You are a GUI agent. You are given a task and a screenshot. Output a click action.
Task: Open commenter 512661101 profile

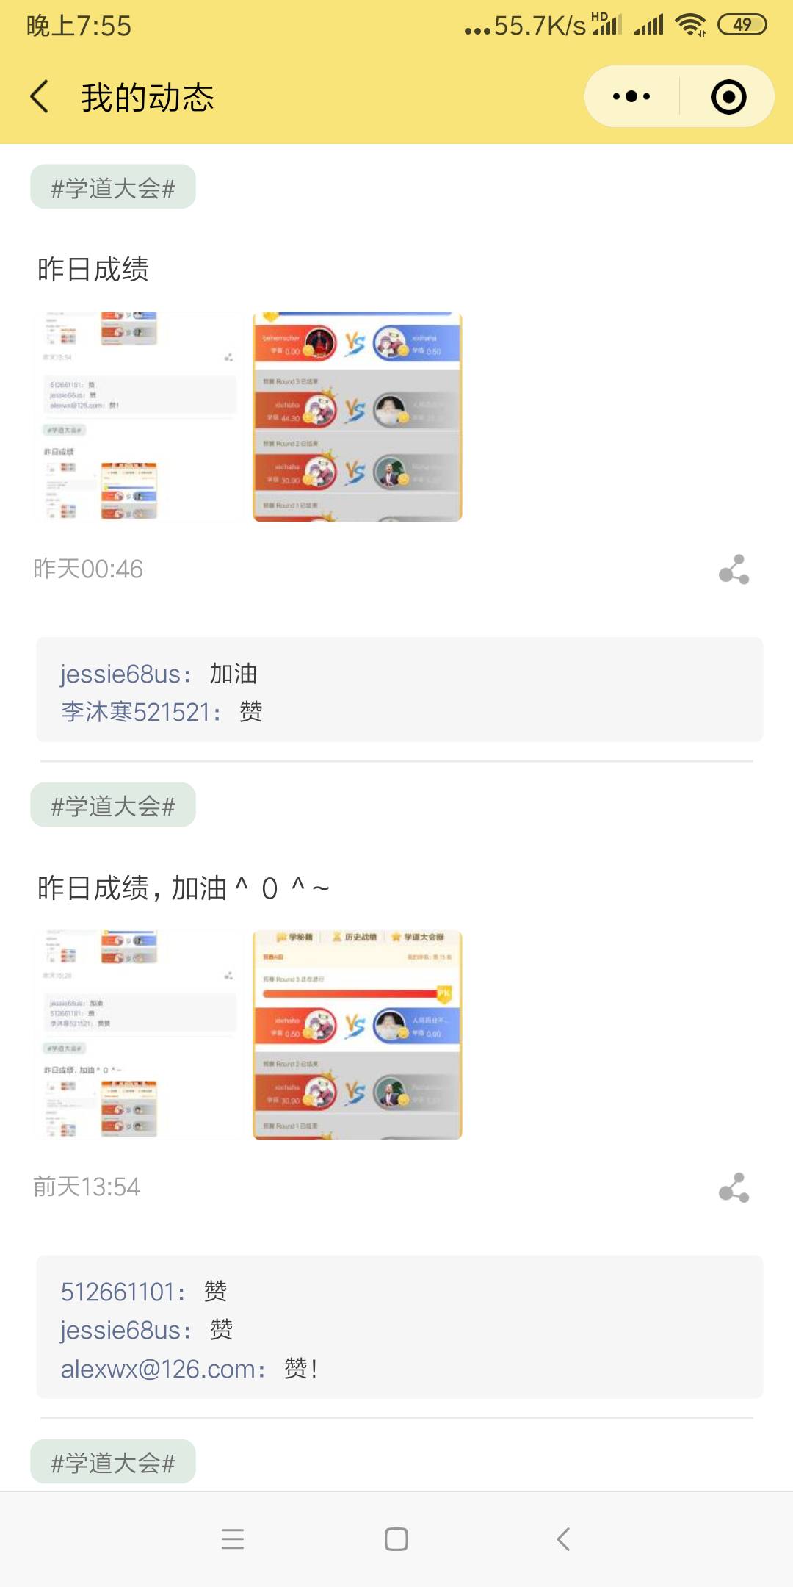click(x=123, y=1292)
